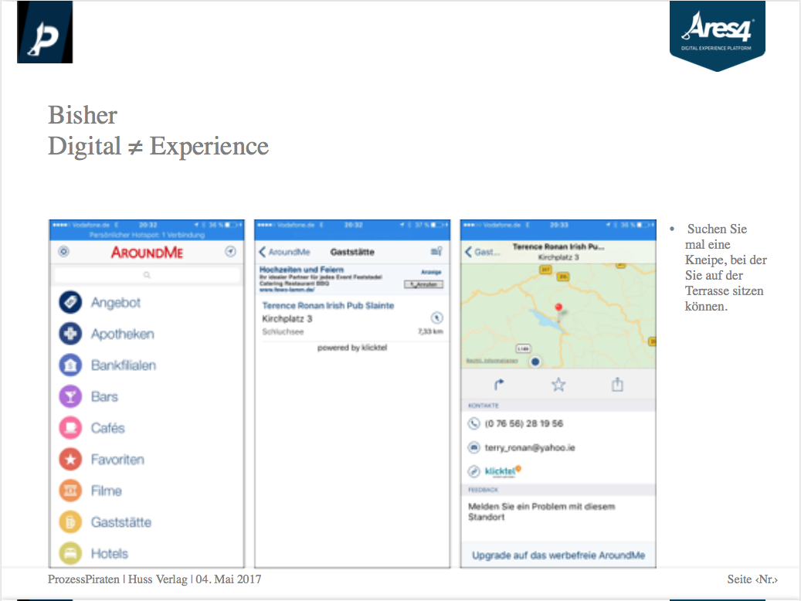
Task: Click the AroundMe search field
Action: 147,275
